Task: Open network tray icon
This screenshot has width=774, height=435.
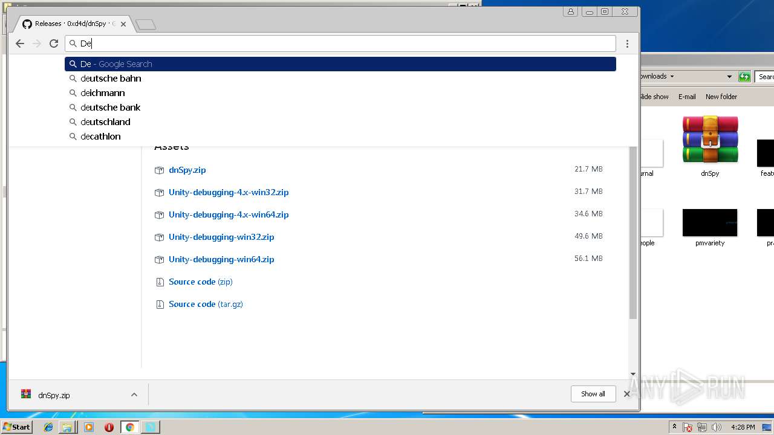Action: click(702, 427)
